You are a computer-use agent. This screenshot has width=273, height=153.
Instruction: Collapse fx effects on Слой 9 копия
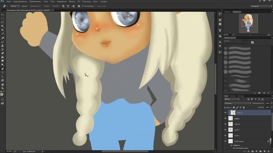268,141
